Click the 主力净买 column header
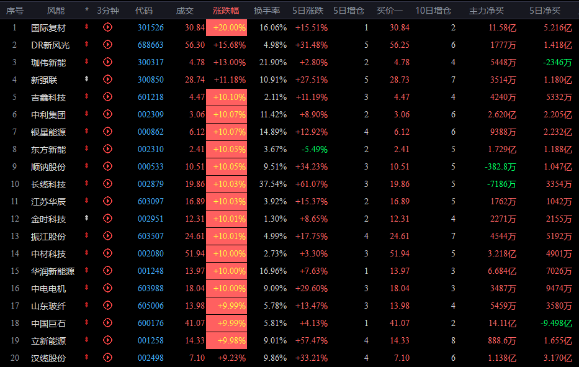This screenshot has height=367, width=579. point(487,11)
